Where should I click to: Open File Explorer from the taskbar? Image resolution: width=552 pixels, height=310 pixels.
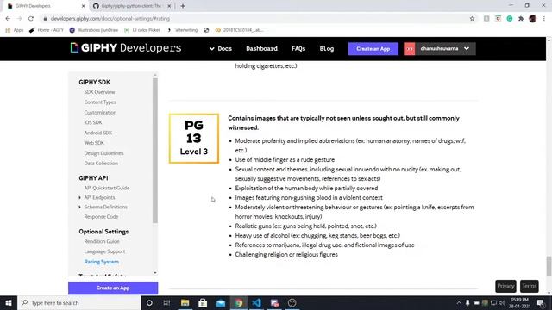point(185,302)
